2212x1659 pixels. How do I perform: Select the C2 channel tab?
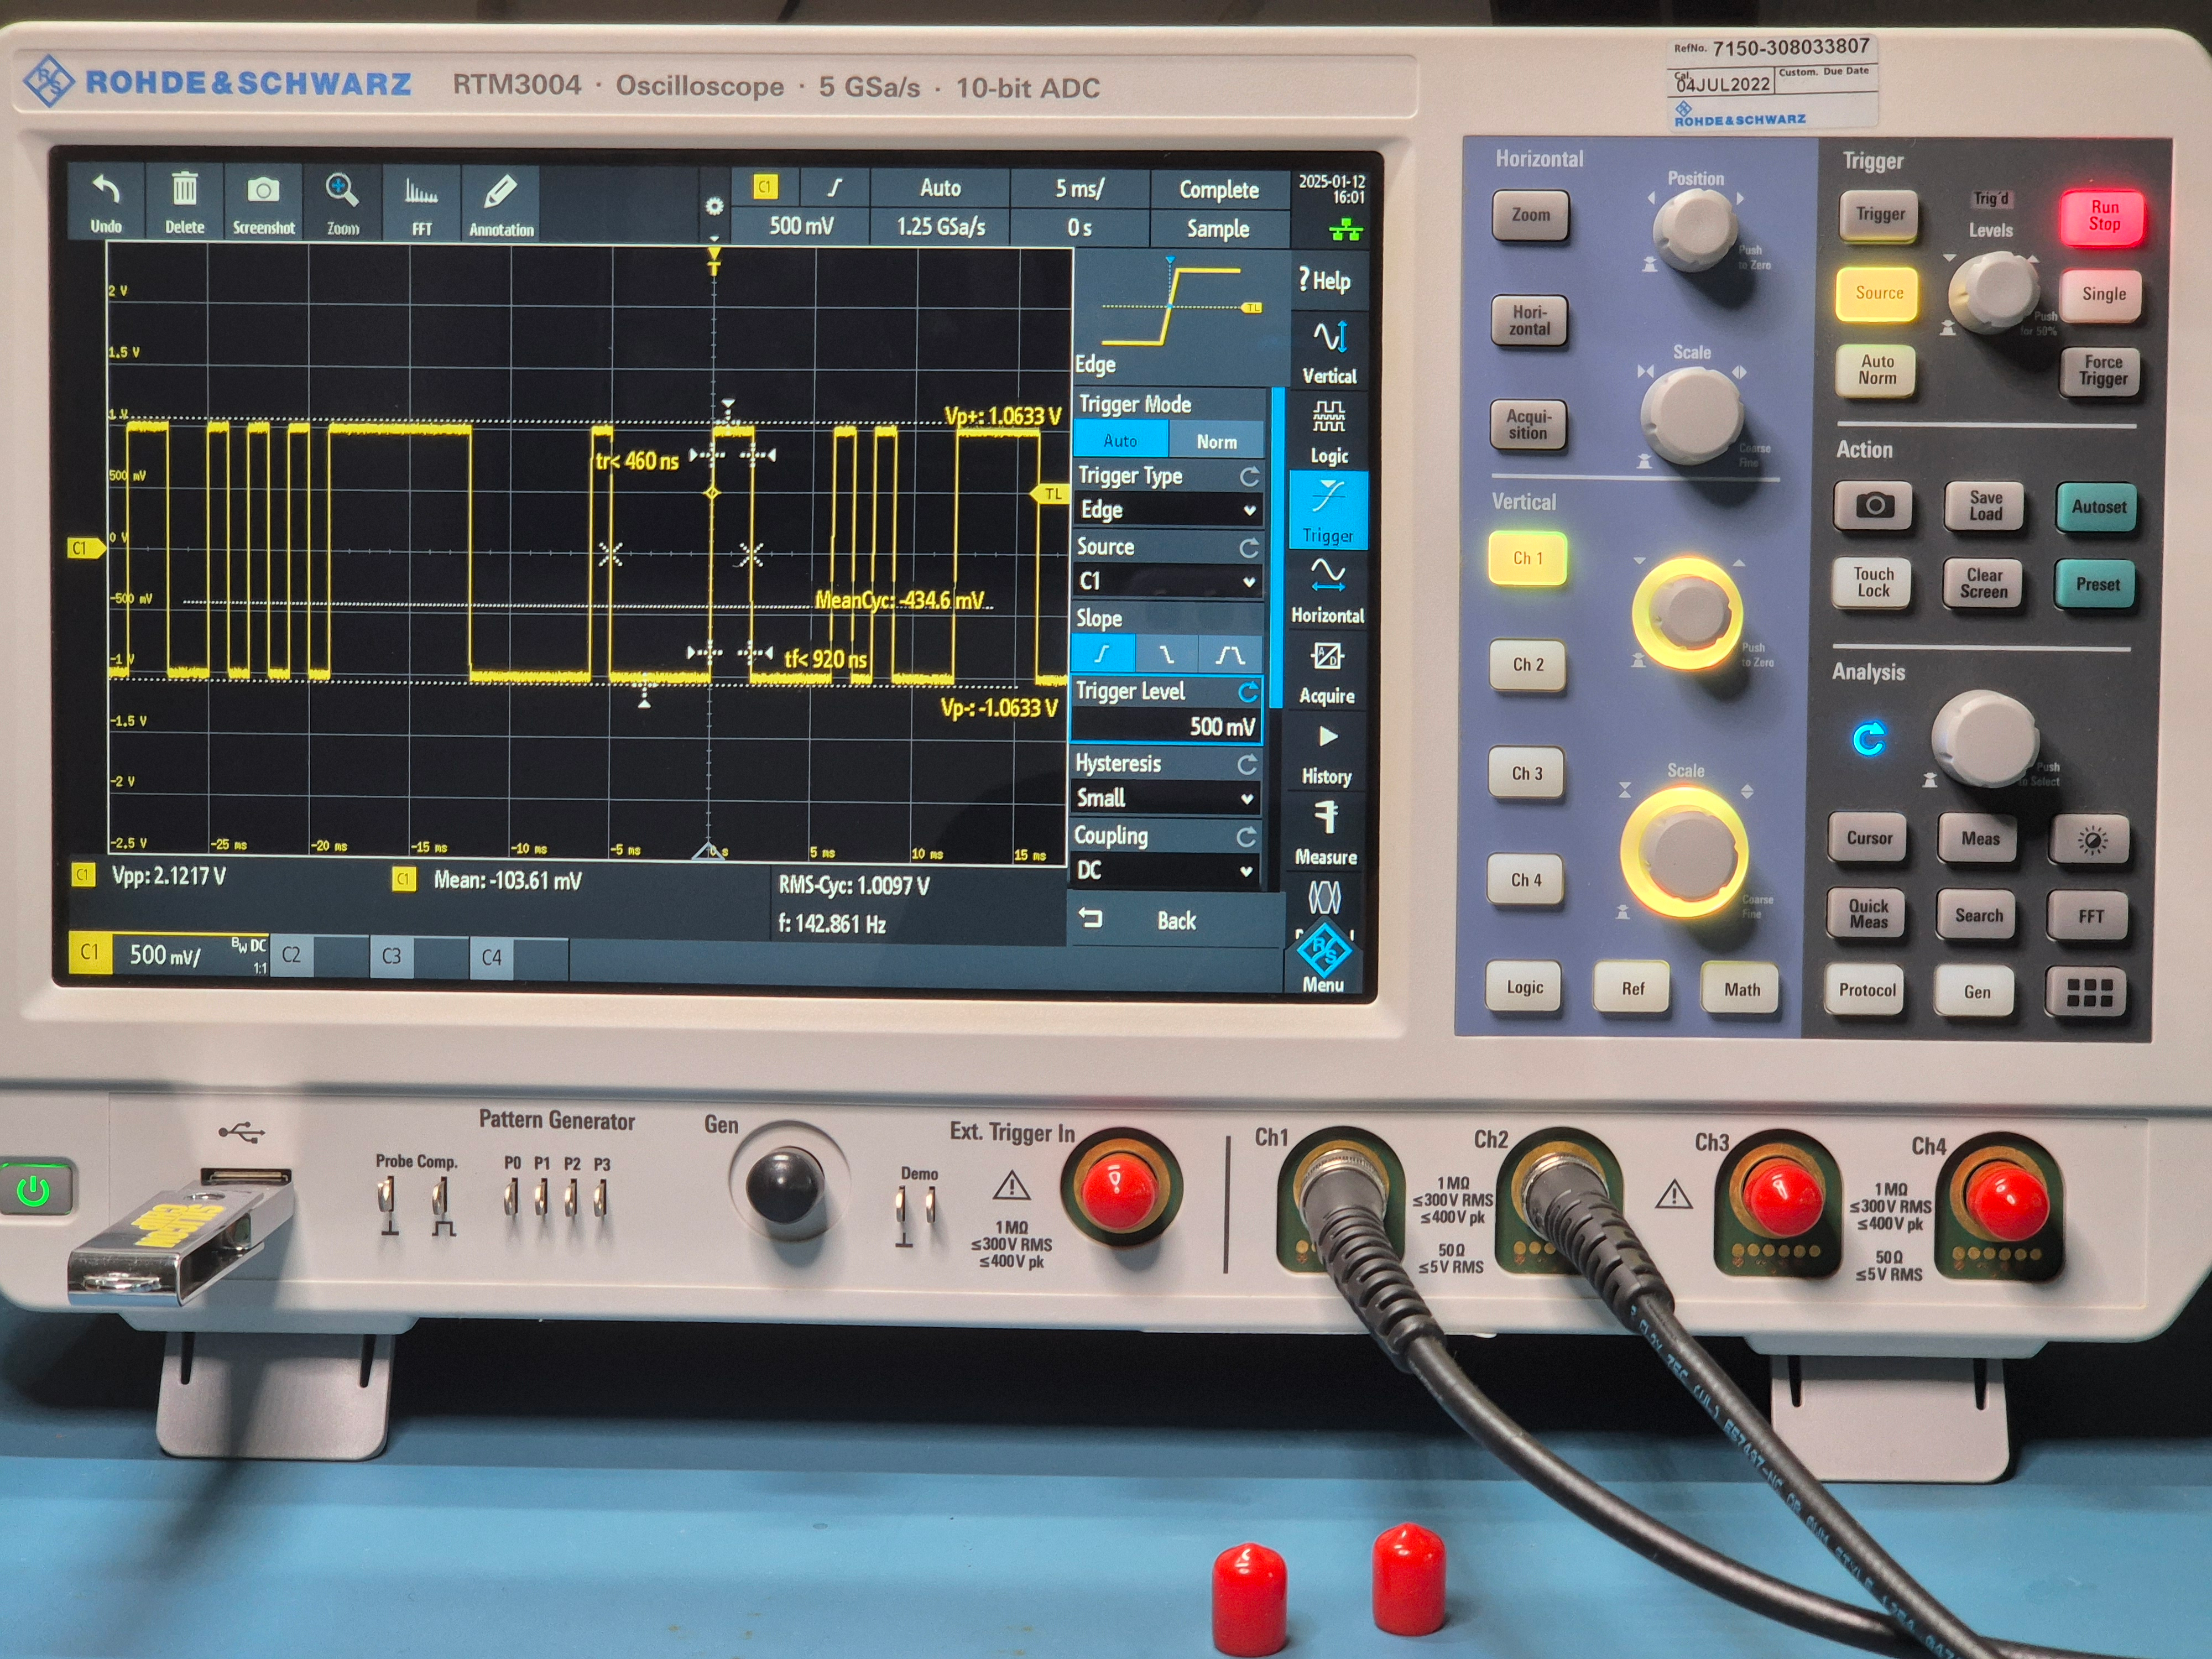pos(291,955)
